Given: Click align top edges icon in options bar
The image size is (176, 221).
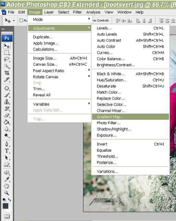Looking at the screenshot, I should tap(118, 21).
